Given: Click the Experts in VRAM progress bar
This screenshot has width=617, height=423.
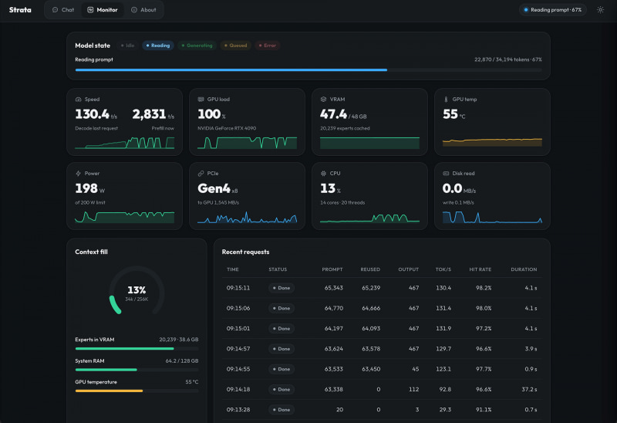Looking at the screenshot, I should 137,349.
